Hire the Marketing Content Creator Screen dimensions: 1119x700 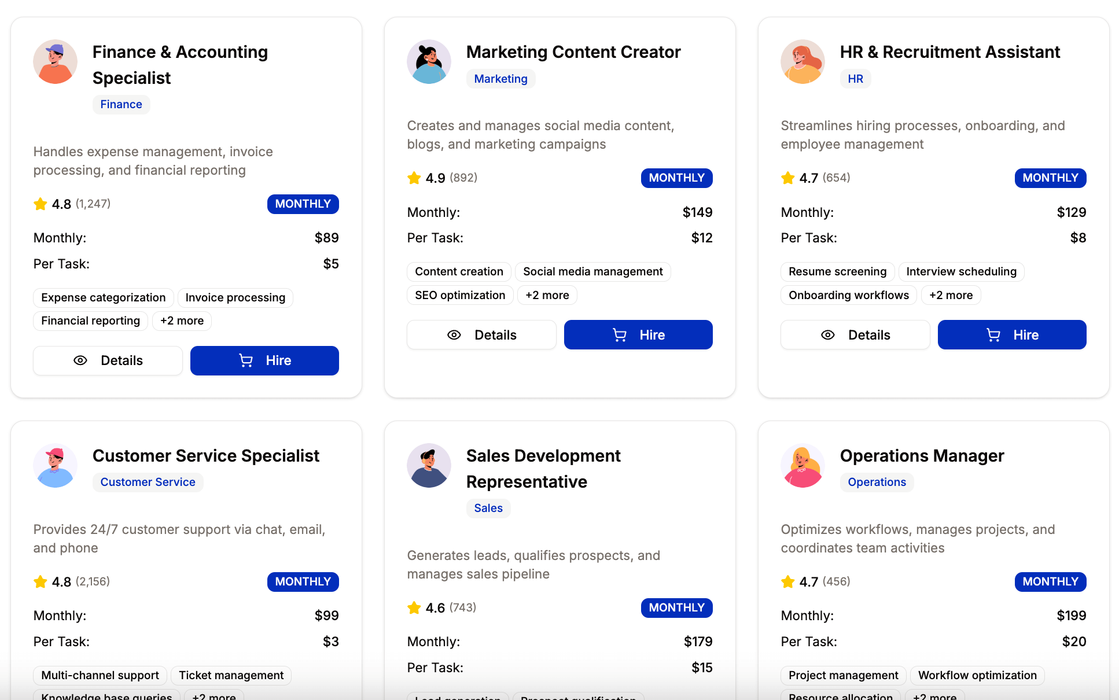(638, 334)
